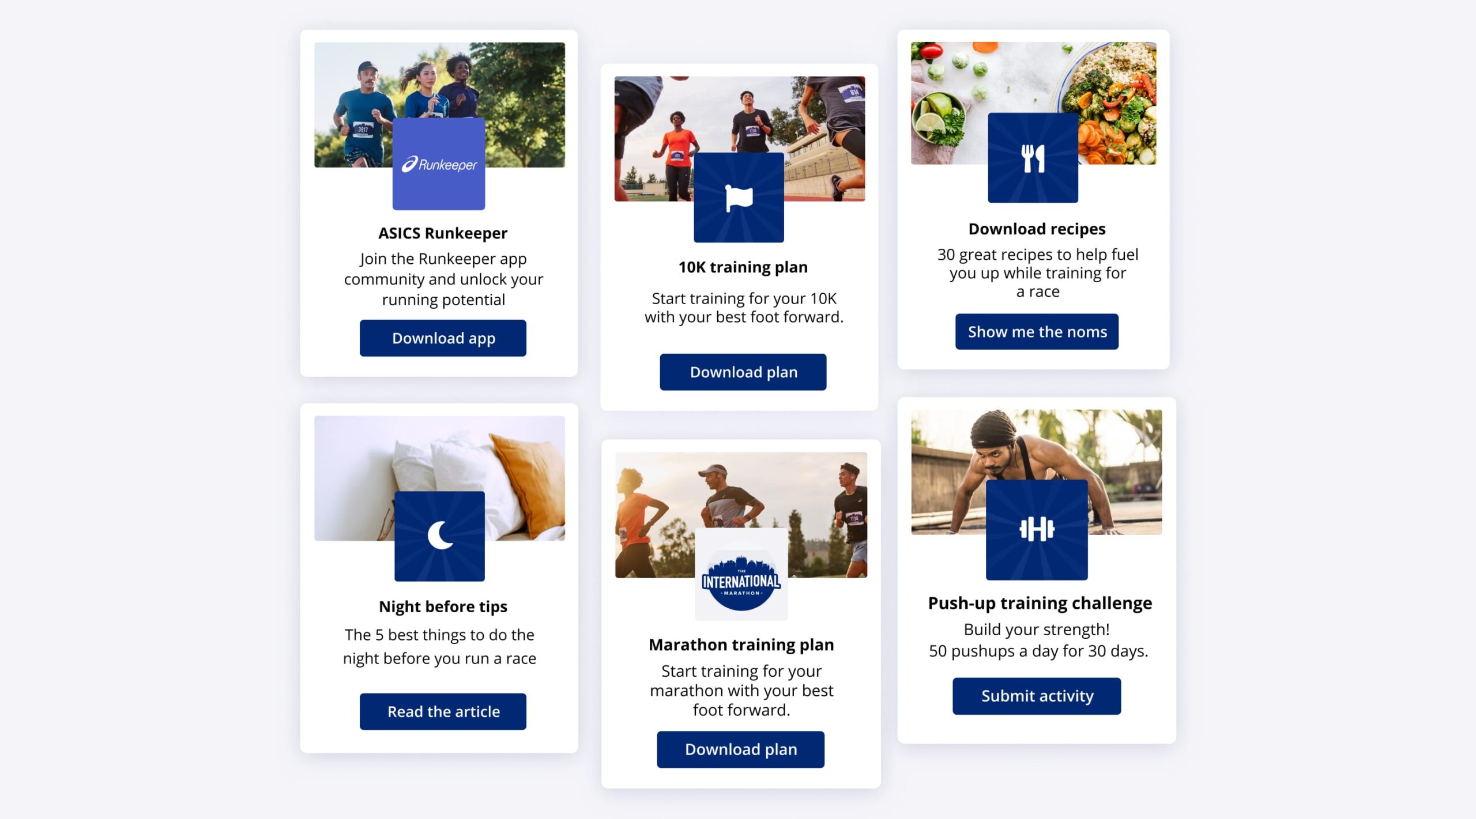Click the crescent moon icon tile
Viewport: 1476px width, 819px height.
pos(439,536)
